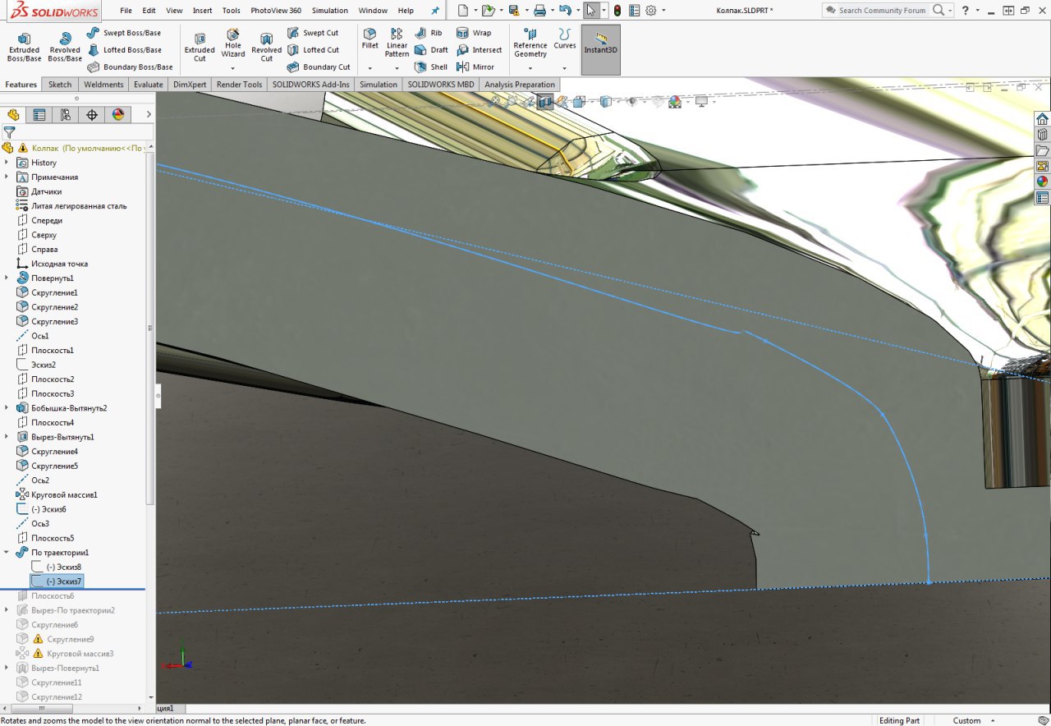Open the File menu

[126, 11]
